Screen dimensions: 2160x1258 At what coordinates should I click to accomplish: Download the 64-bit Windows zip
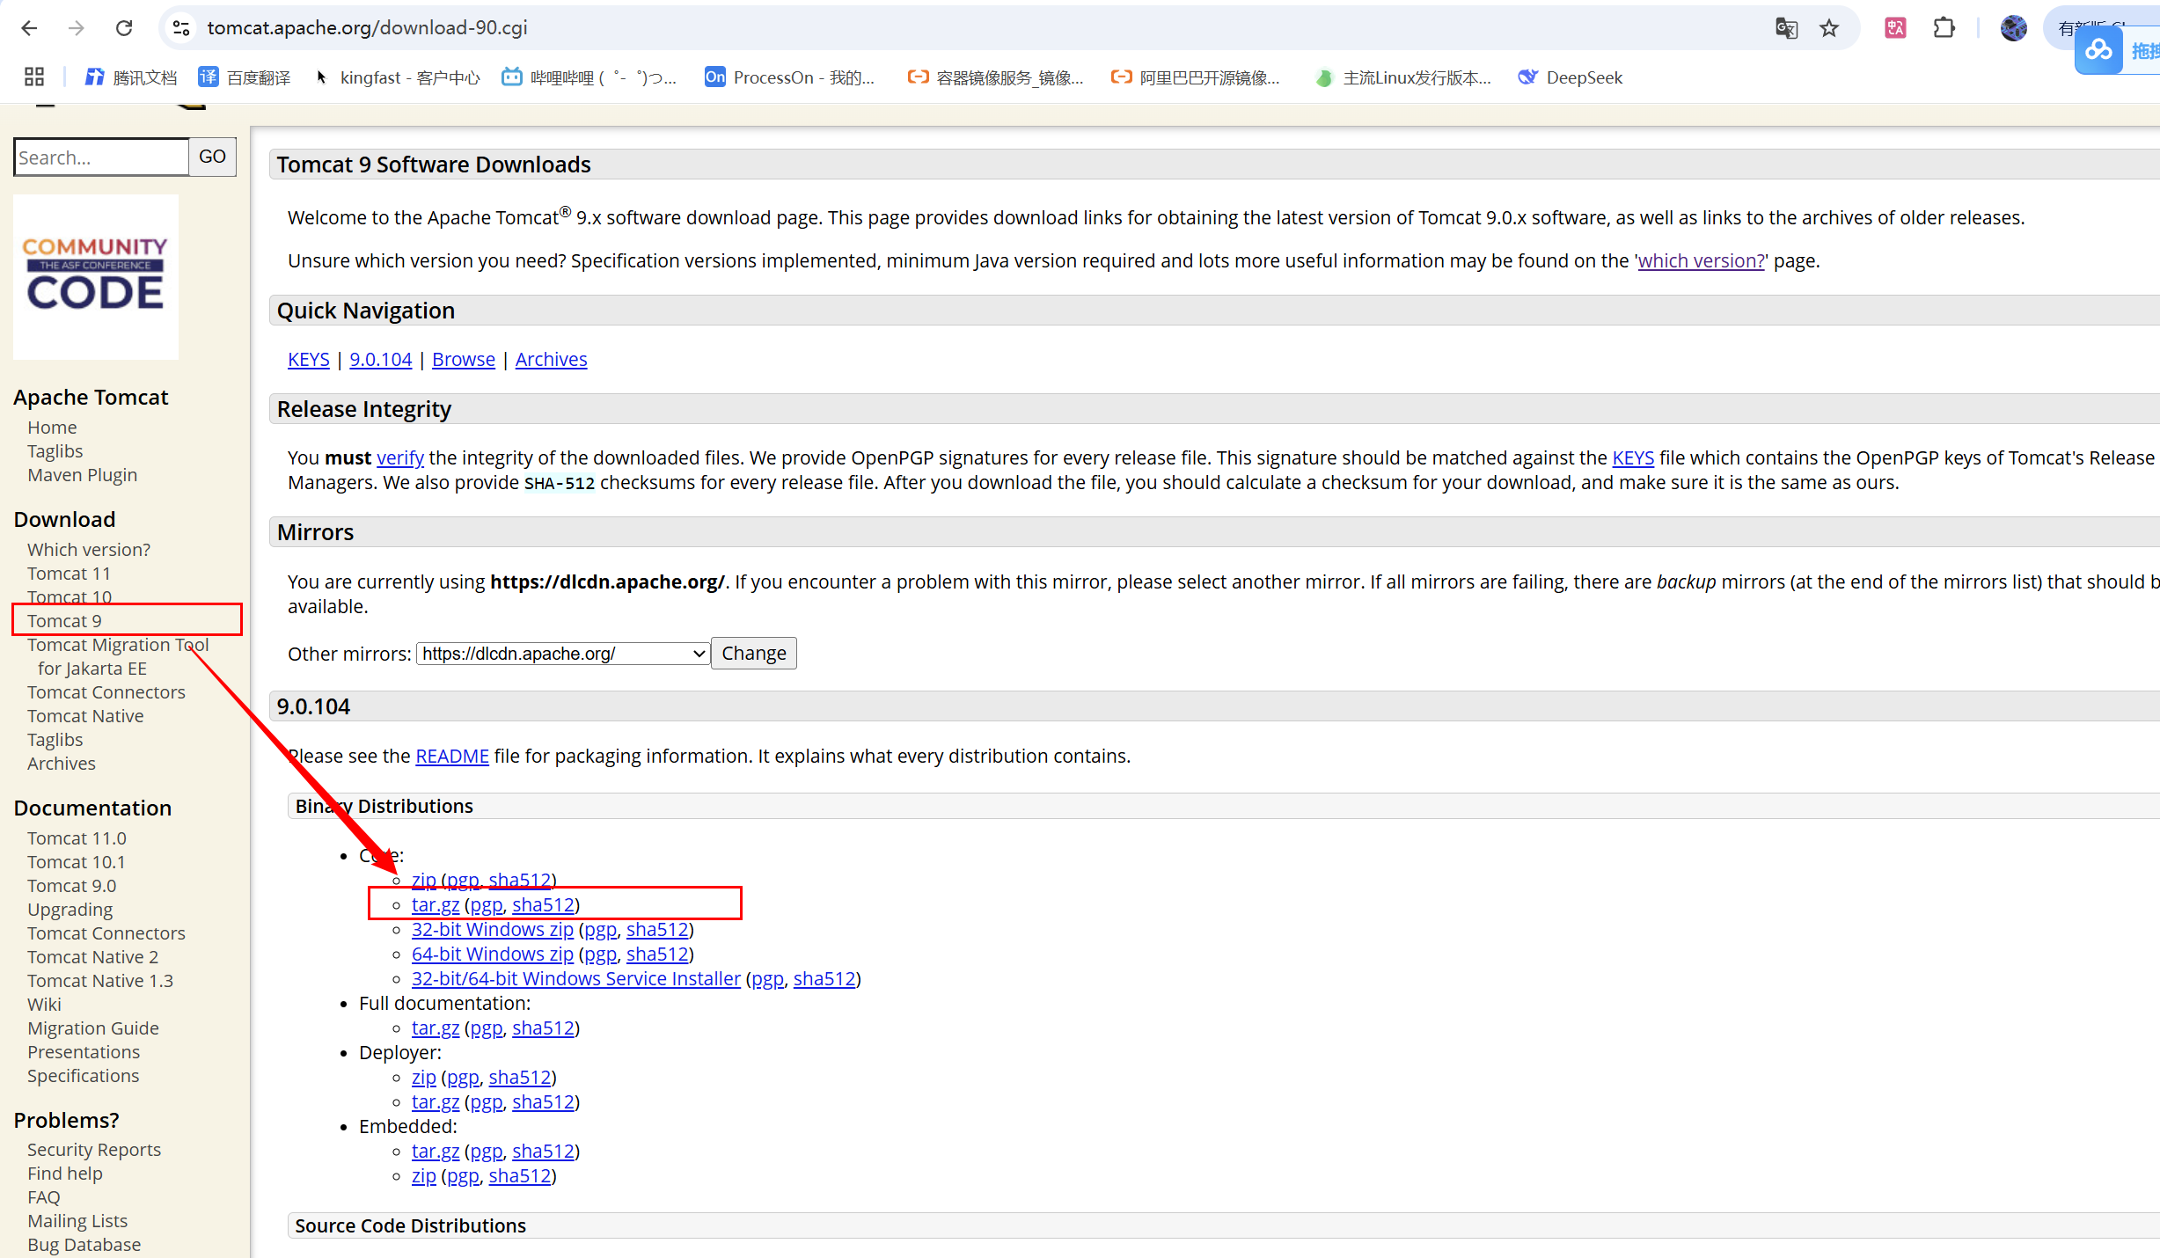click(493, 954)
